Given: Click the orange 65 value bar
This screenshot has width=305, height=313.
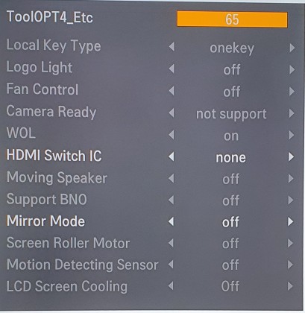Looking at the screenshot, I should pos(232,19).
